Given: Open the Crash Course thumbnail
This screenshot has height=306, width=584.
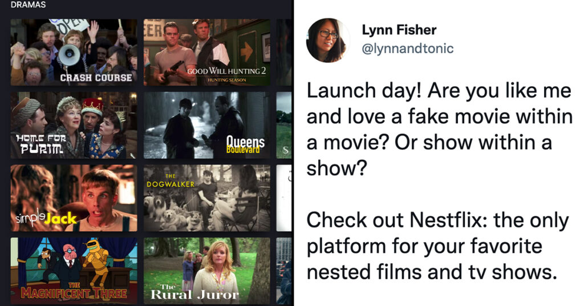Looking at the screenshot, I should coord(74,53).
